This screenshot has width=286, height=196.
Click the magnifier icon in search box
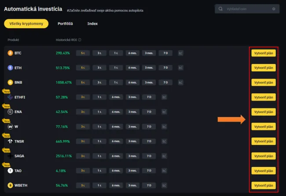click(221, 9)
